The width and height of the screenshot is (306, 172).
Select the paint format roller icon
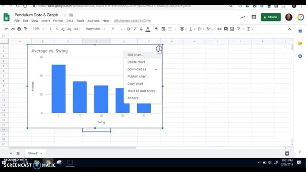[x=25, y=29]
